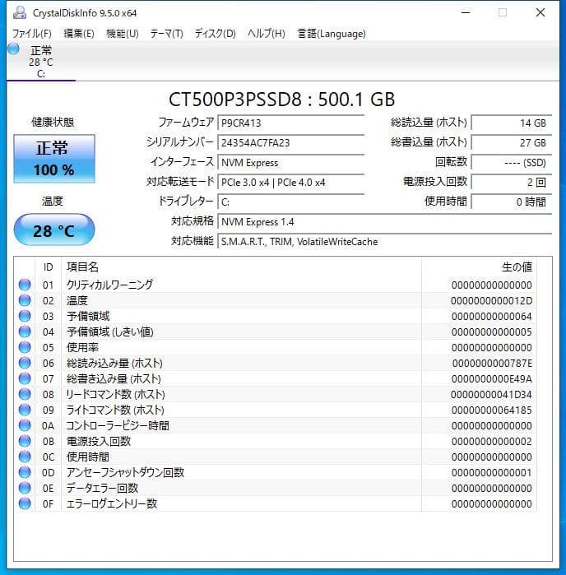Select the C: drive tab showing 正常 28 °C
The width and height of the screenshot is (566, 575).
[x=41, y=61]
